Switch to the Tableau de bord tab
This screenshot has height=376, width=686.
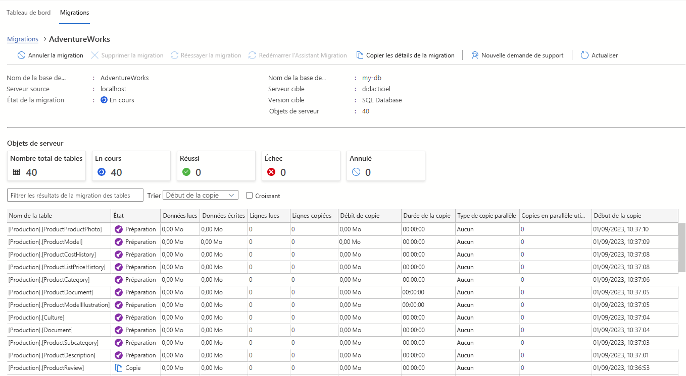pyautogui.click(x=28, y=13)
